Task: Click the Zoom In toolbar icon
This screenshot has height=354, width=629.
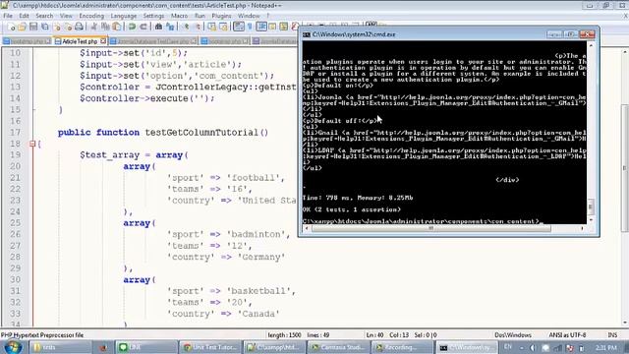Action: click(x=186, y=27)
